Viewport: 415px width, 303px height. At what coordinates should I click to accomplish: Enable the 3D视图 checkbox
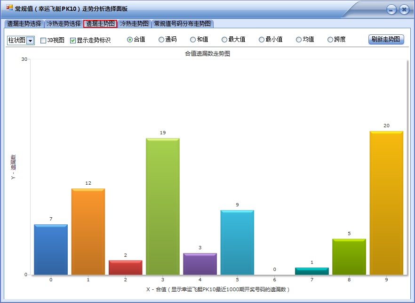43,41
